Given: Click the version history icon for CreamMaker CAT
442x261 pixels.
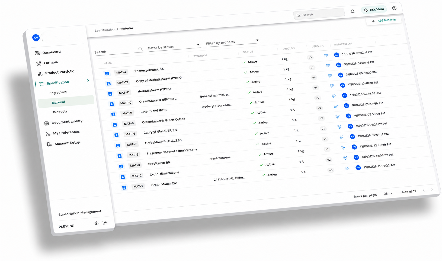Looking at the screenshot, I should click(347, 169).
